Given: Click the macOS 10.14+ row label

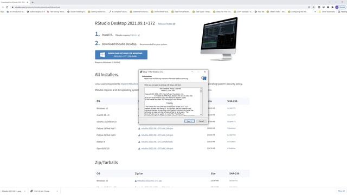Looking at the screenshot, I should [x=103, y=115].
